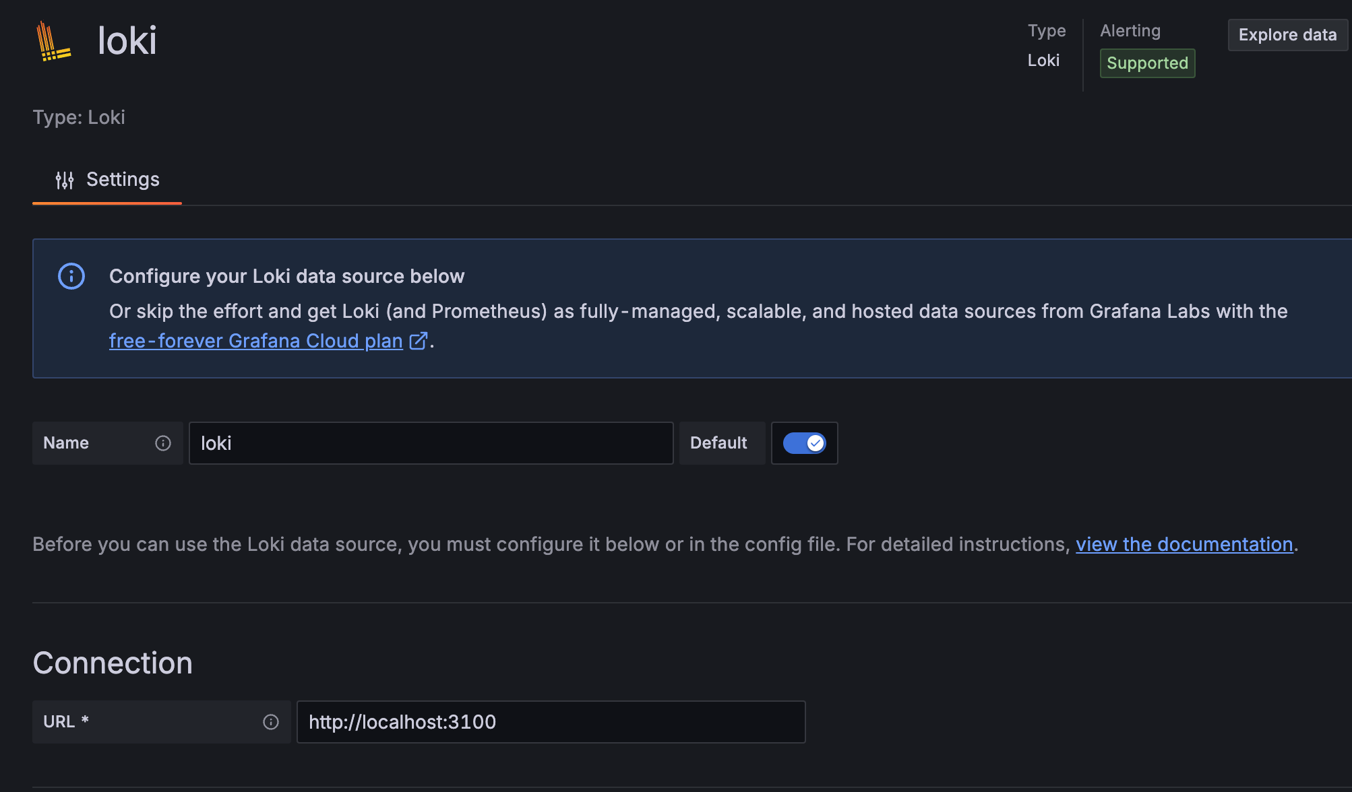This screenshot has height=792, width=1352.
Task: Open the free-forever Grafana Cloud plan link
Action: click(x=254, y=340)
